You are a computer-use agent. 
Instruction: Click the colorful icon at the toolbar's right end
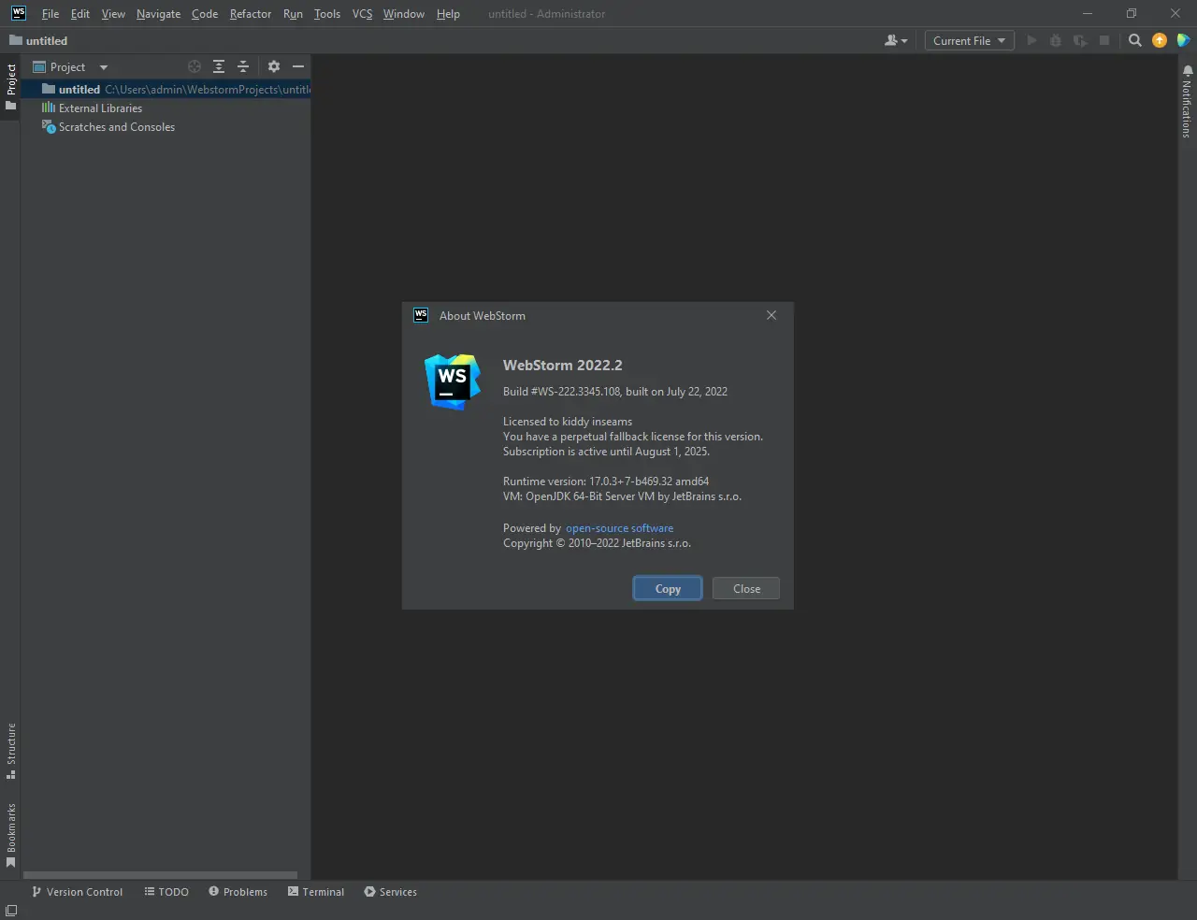[1183, 40]
